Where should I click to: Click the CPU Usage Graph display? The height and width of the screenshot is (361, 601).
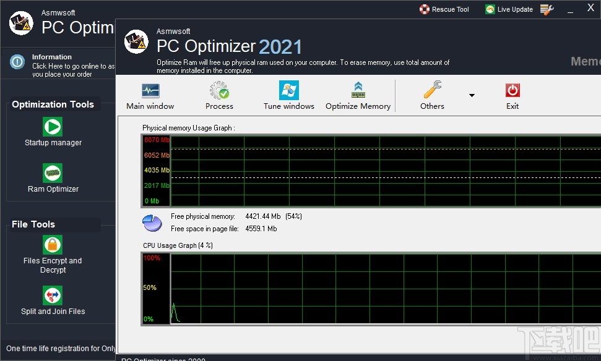pyautogui.click(x=371, y=289)
